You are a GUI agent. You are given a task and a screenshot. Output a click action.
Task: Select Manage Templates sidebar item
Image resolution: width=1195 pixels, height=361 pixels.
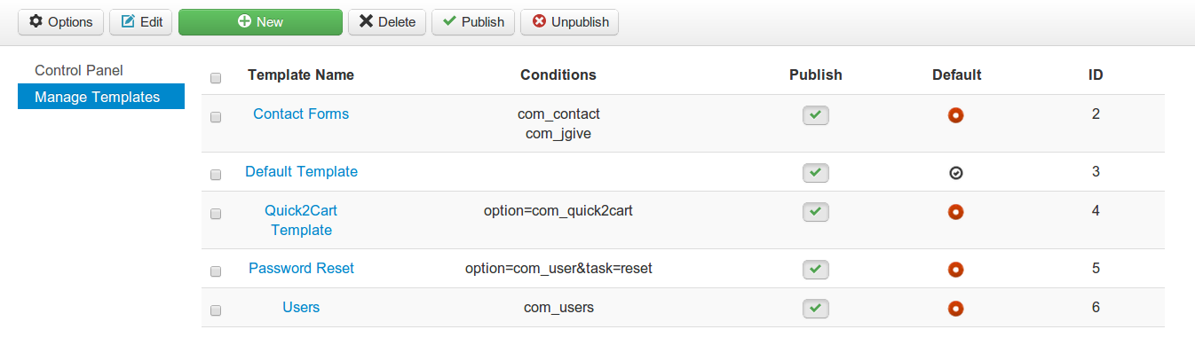pyautogui.click(x=98, y=97)
